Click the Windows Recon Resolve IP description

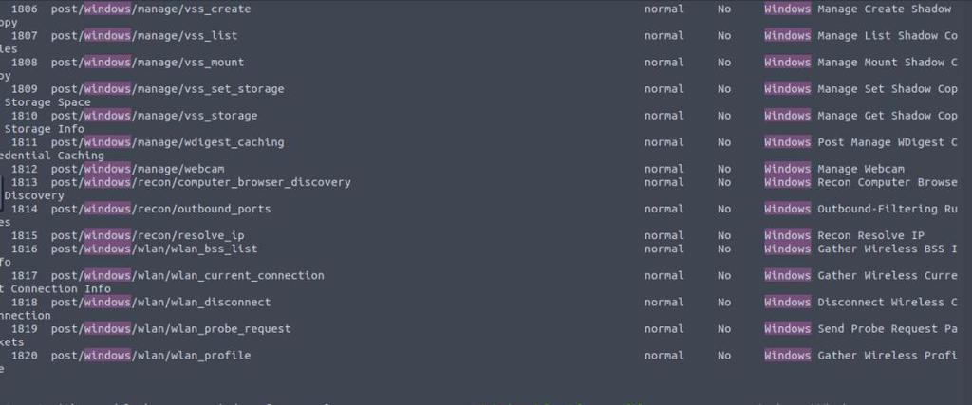click(844, 235)
